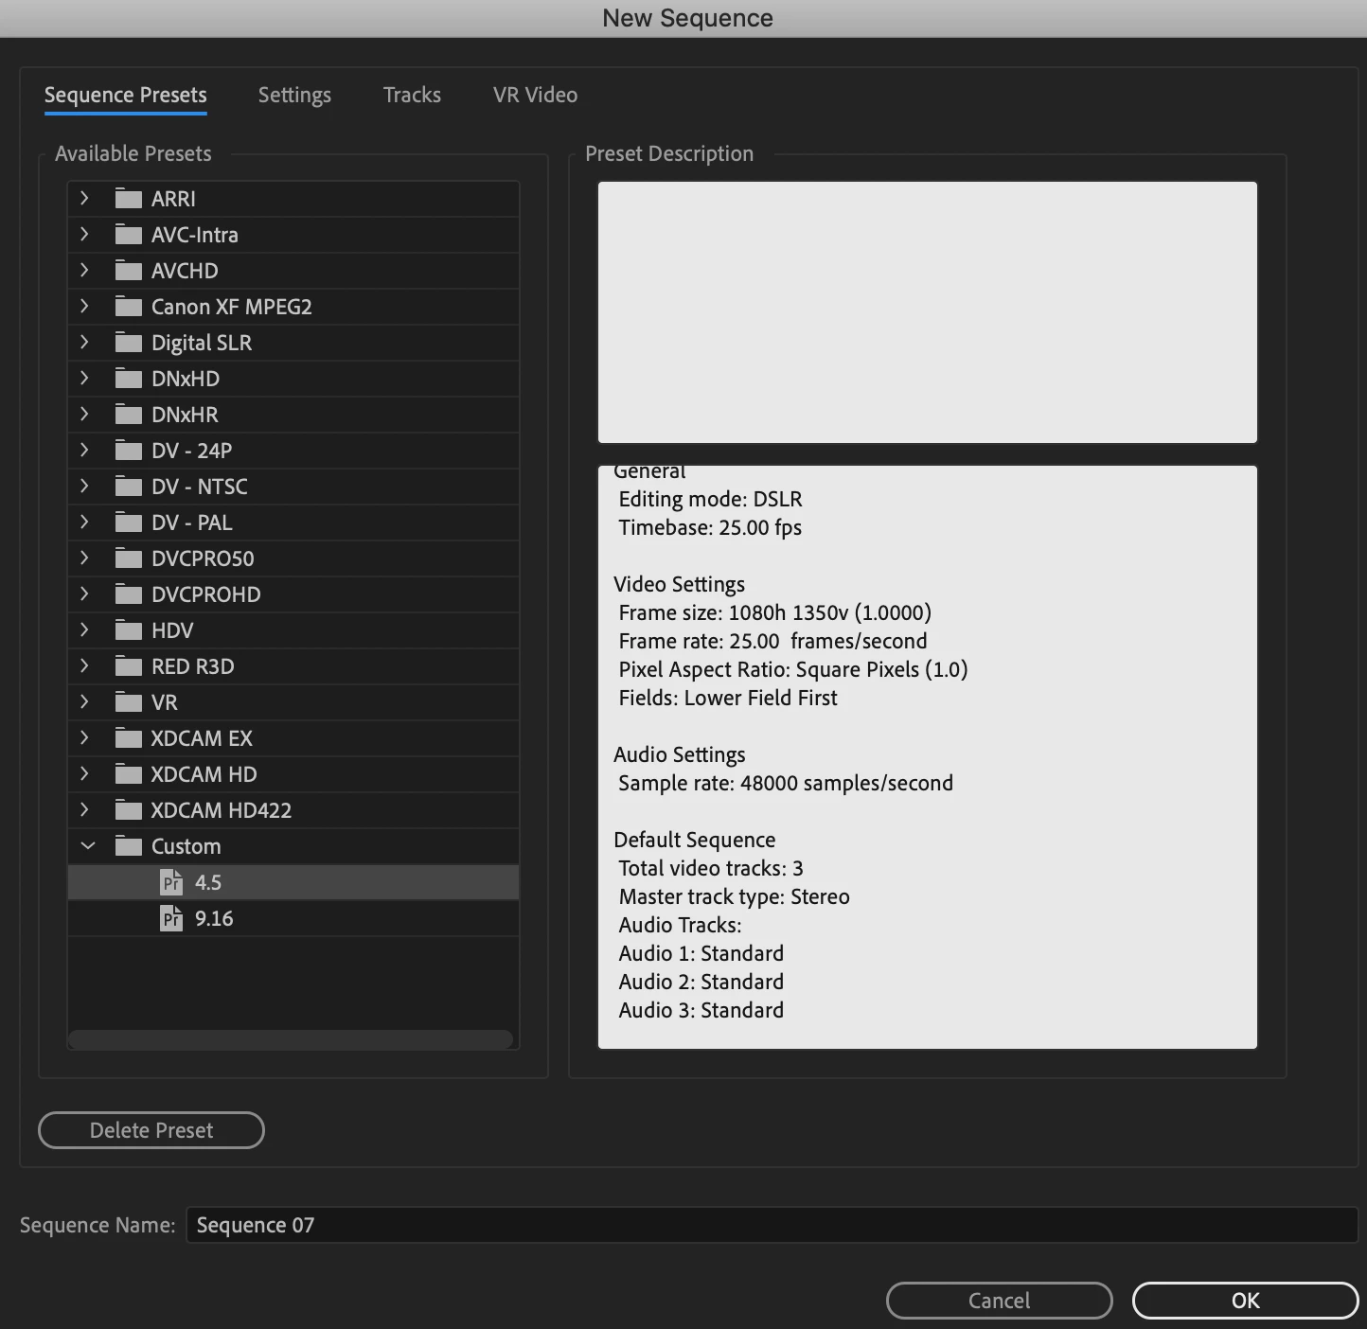Viewport: 1367px width, 1329px height.
Task: Open the VR Video tab
Action: (535, 96)
